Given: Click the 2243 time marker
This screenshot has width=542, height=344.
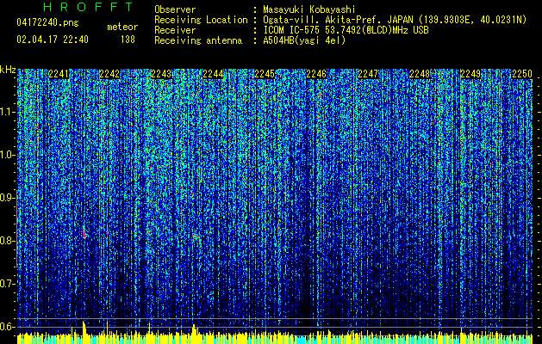Looking at the screenshot, I should click(x=161, y=74).
